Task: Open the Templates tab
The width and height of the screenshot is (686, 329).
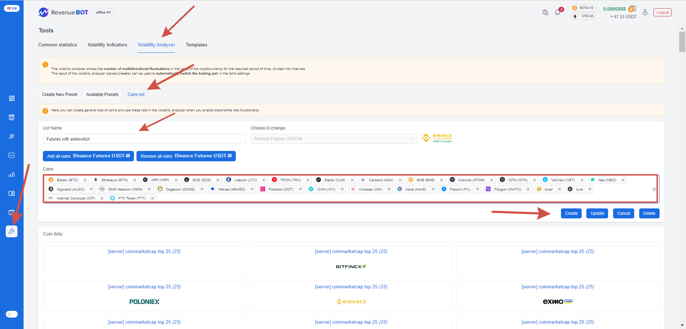Action: (x=197, y=45)
